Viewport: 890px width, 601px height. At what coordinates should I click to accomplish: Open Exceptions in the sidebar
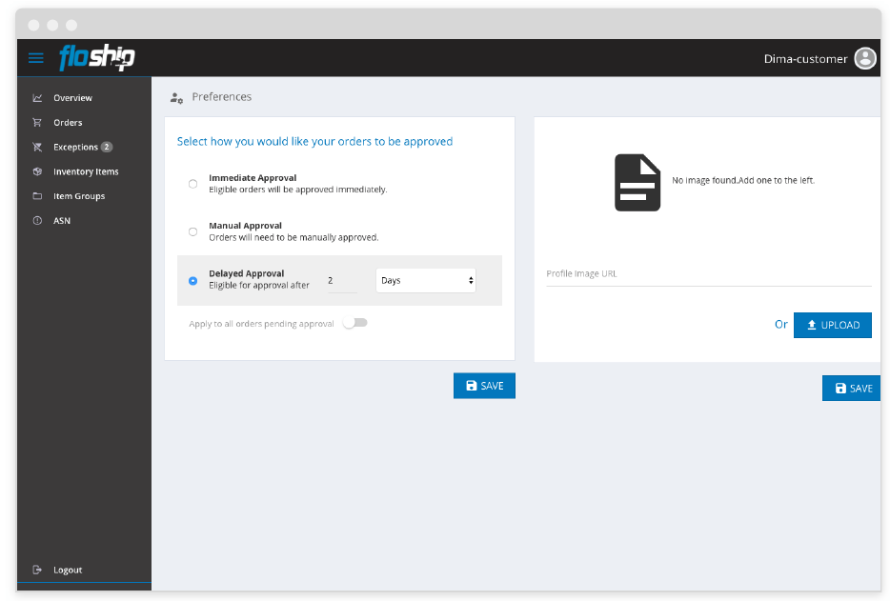coord(75,148)
